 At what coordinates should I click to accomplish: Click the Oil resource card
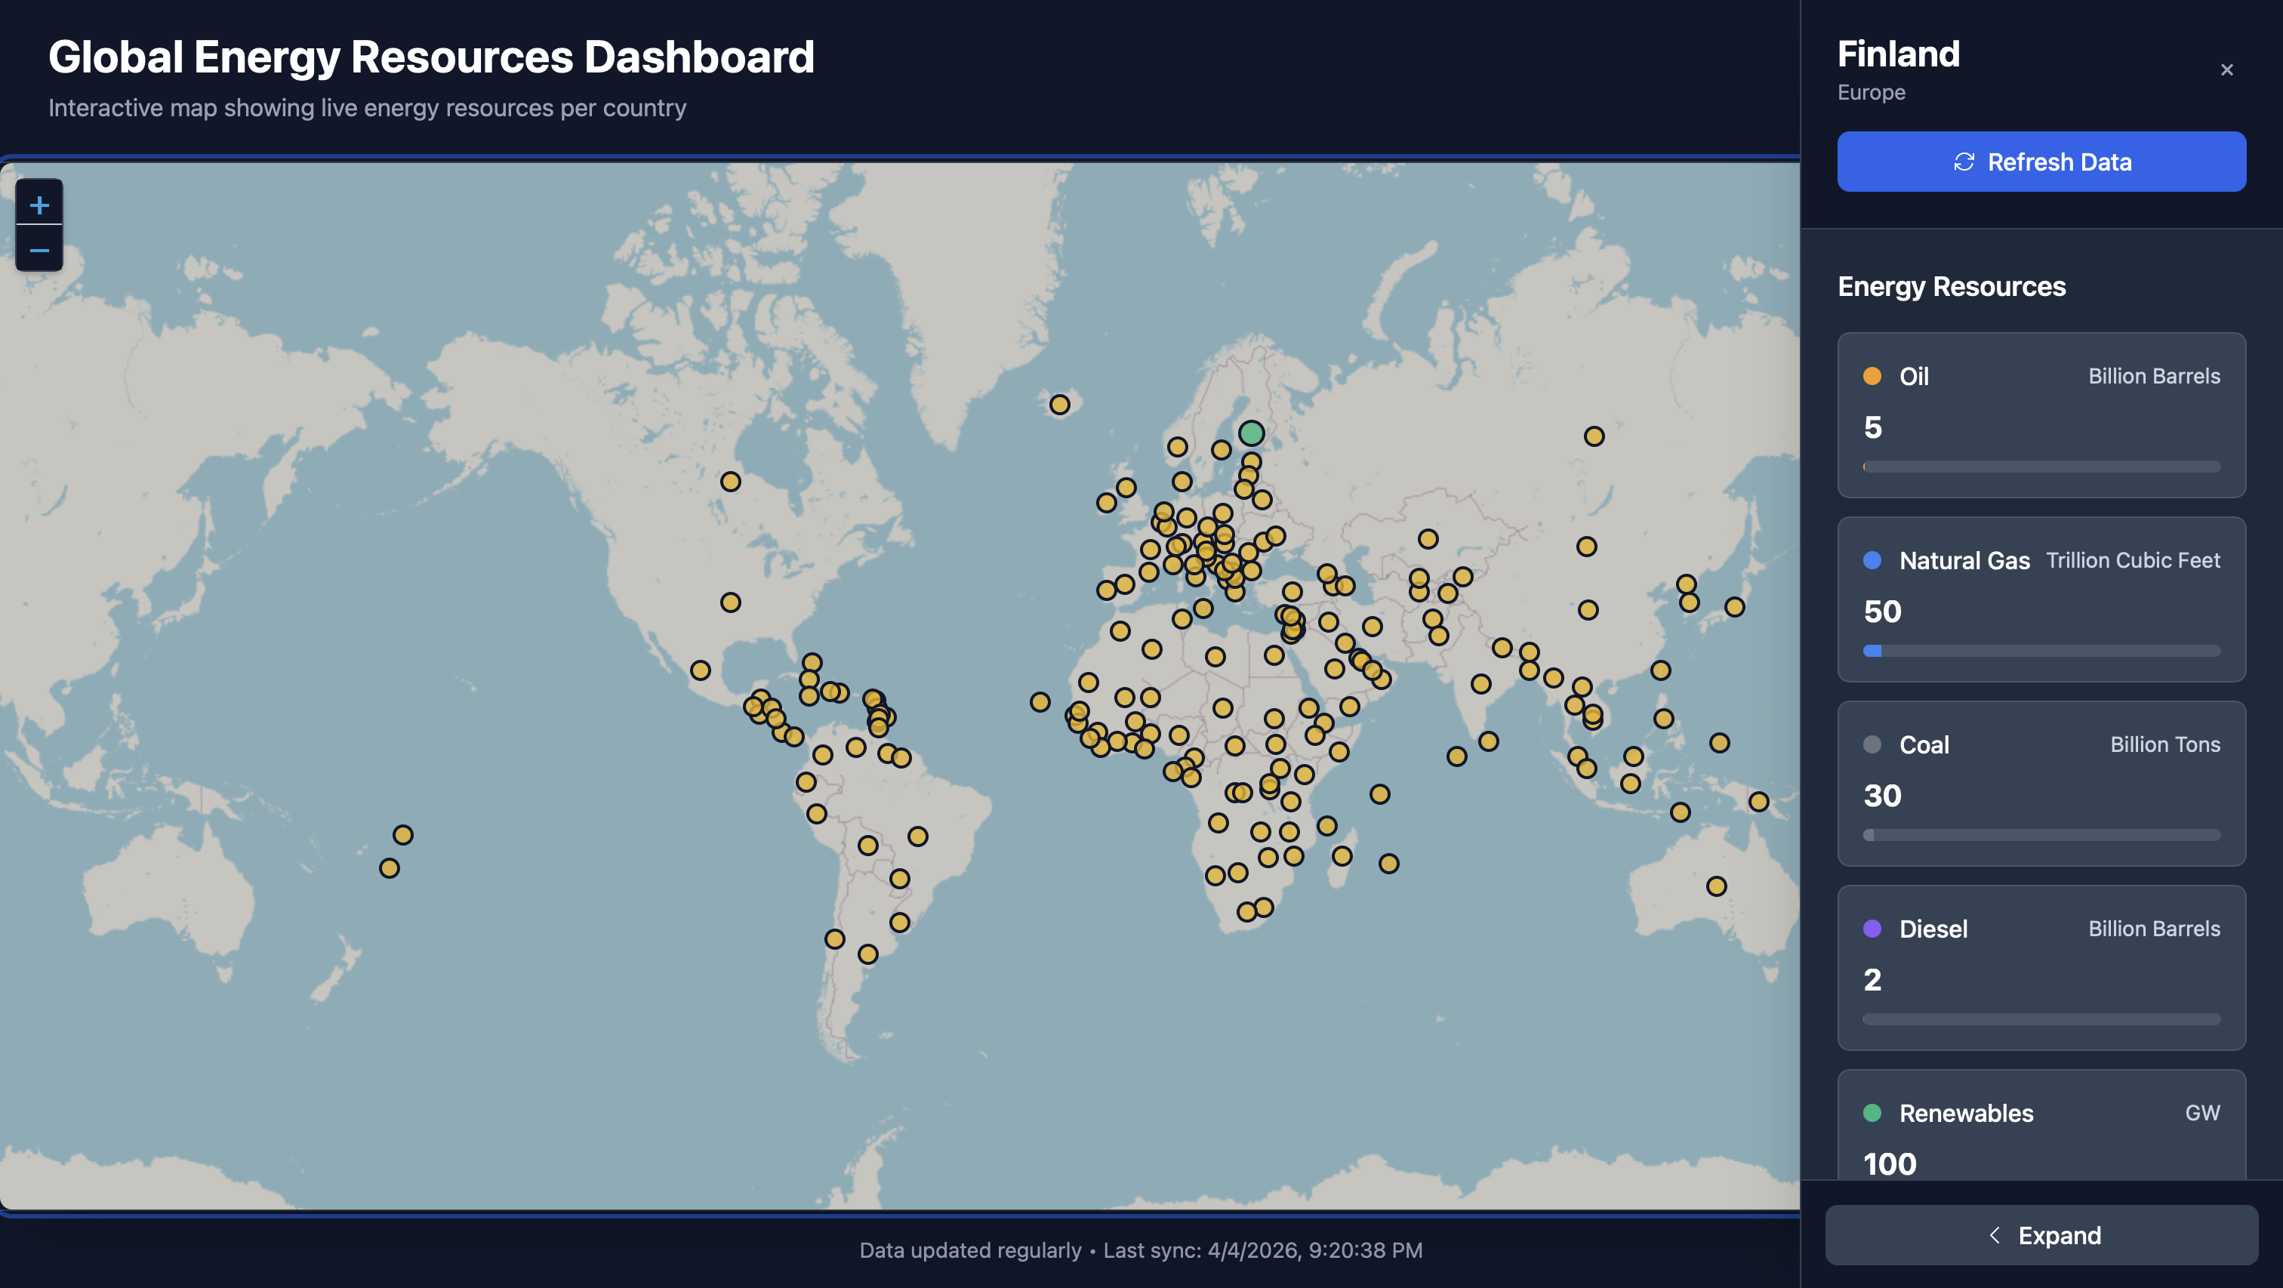pyautogui.click(x=2041, y=414)
